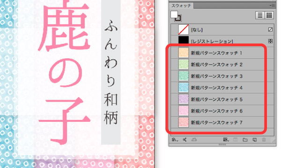Click the New Swatch icon
Screen dimensions: 281x168
[254, 140]
